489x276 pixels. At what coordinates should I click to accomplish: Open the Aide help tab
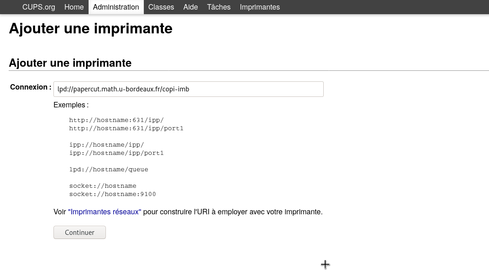[190, 7]
